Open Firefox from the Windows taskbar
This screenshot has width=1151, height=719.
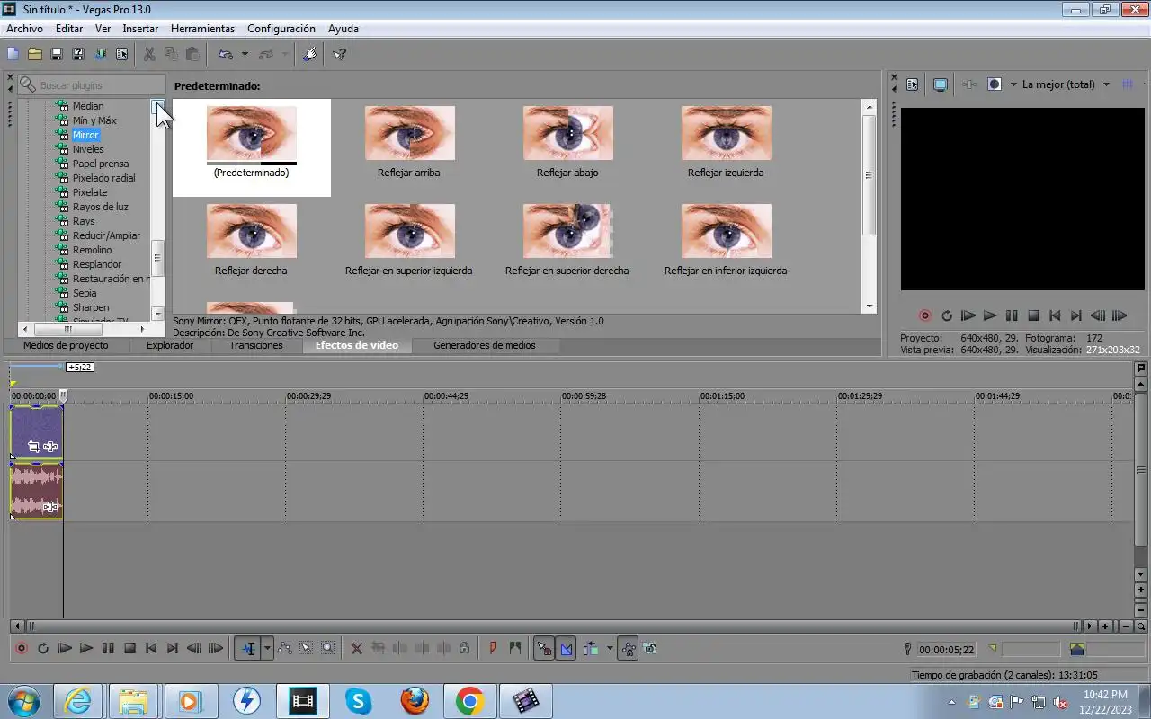(x=414, y=701)
